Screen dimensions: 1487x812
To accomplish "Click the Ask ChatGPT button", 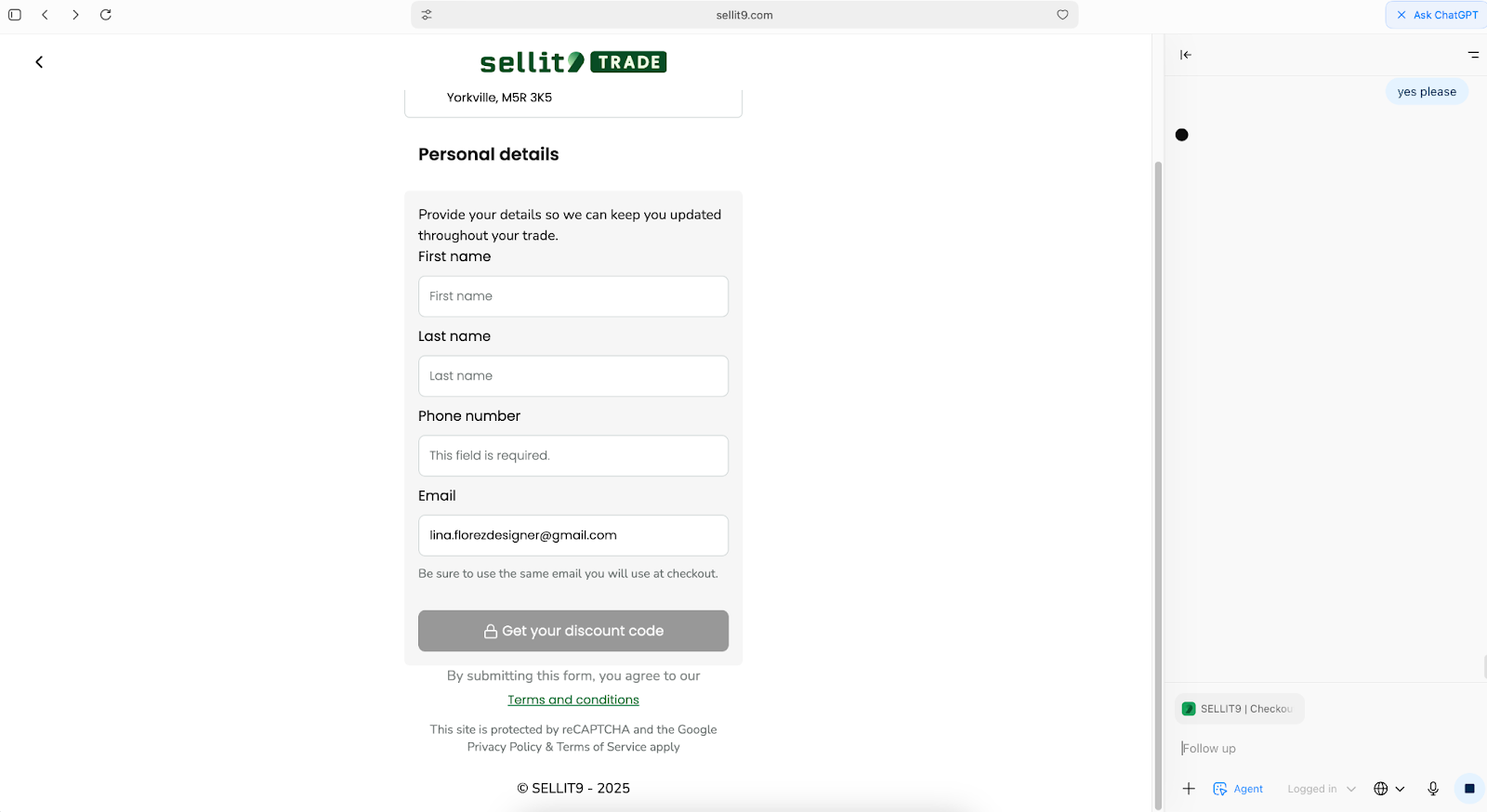I will 1437,15.
